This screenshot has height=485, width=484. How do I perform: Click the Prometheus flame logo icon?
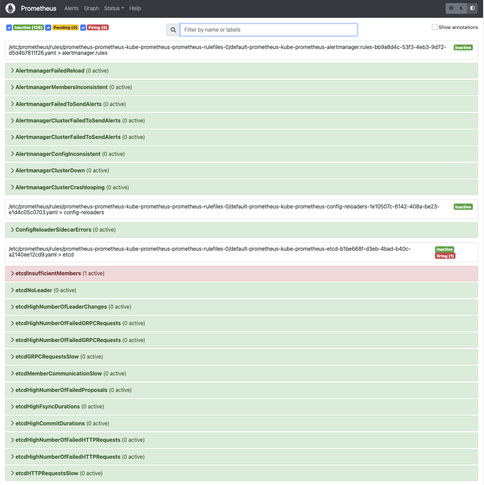pyautogui.click(x=11, y=8)
